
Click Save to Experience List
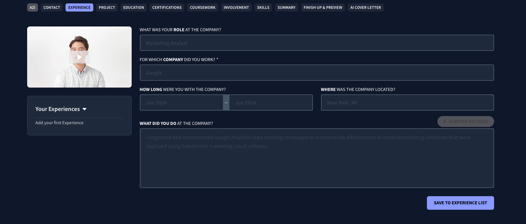460,203
